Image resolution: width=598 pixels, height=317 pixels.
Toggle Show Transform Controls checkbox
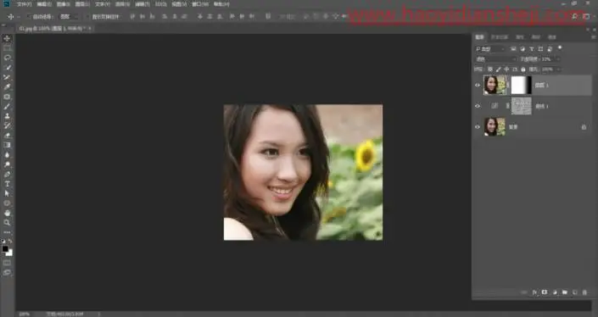(87, 17)
